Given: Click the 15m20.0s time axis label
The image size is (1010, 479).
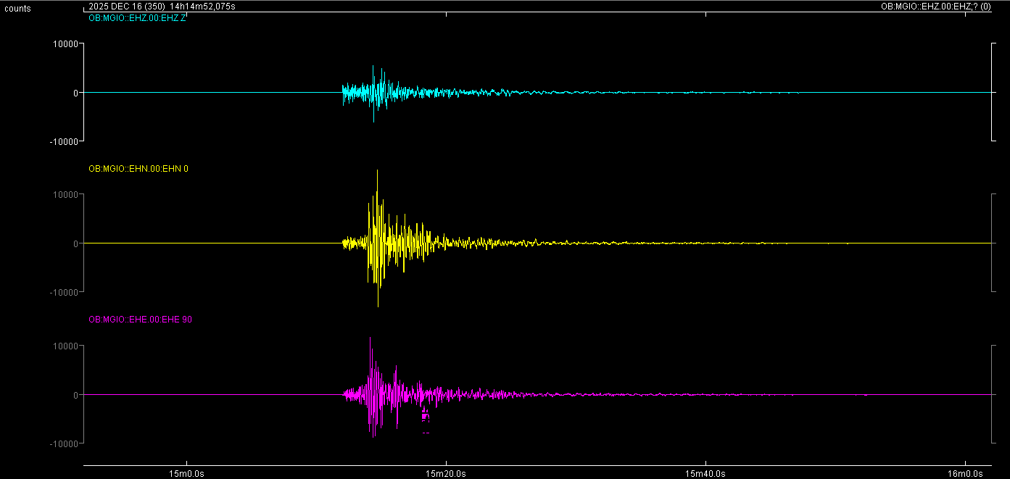Looking at the screenshot, I should pyautogui.click(x=446, y=473).
